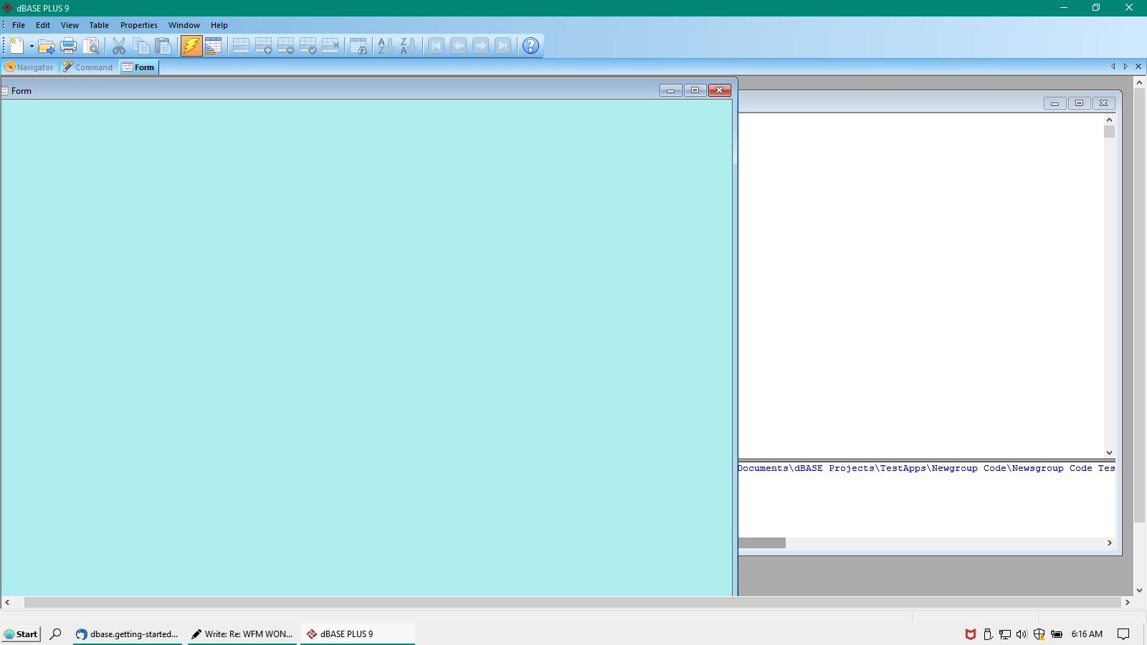This screenshot has width=1147, height=645.
Task: Click the Paste clipboard icon
Action: 163,46
